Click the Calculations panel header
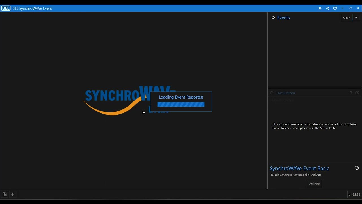The image size is (362, 204). click(x=285, y=93)
